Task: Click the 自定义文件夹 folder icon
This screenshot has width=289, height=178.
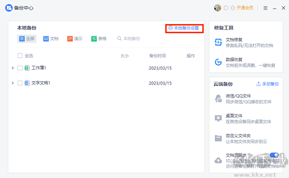Action: click(218, 138)
